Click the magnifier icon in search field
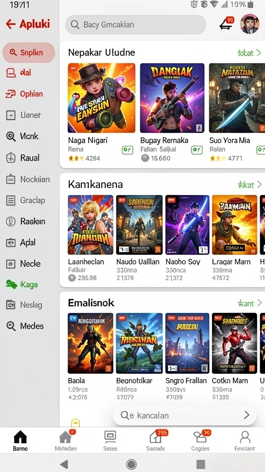The image size is (265, 472). click(x=75, y=24)
